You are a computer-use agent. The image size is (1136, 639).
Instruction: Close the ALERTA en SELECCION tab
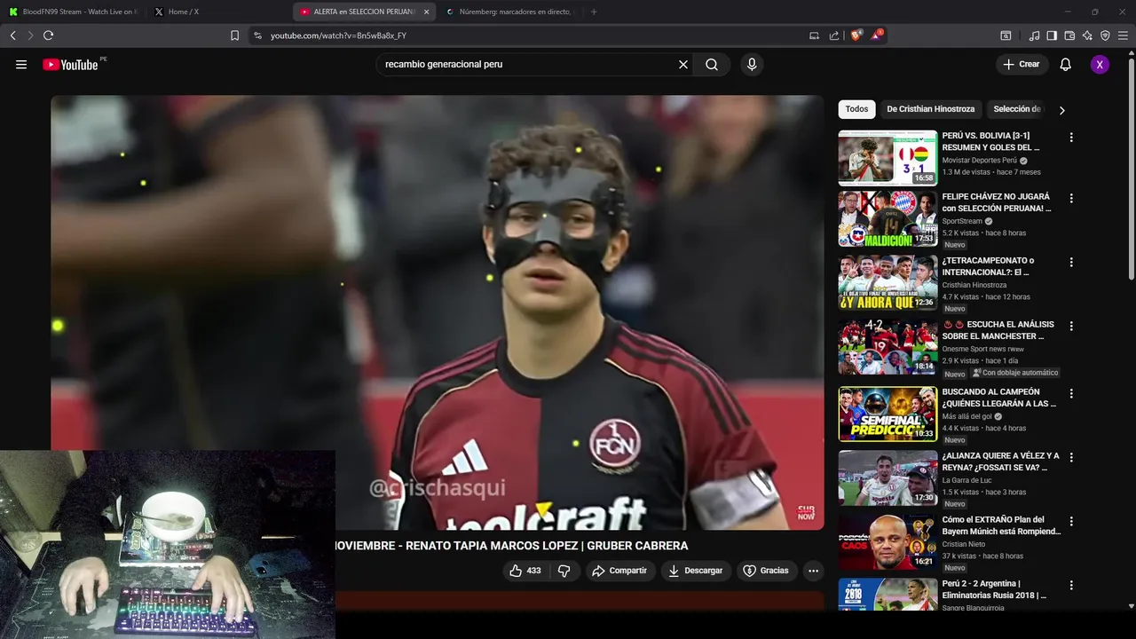point(426,12)
